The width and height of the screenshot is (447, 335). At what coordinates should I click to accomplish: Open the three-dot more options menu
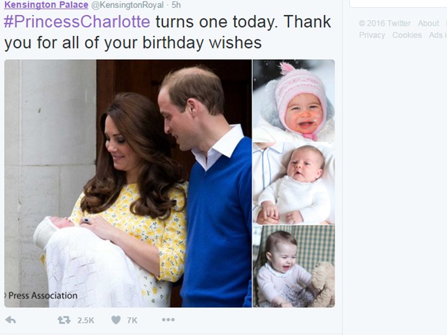pos(168,320)
